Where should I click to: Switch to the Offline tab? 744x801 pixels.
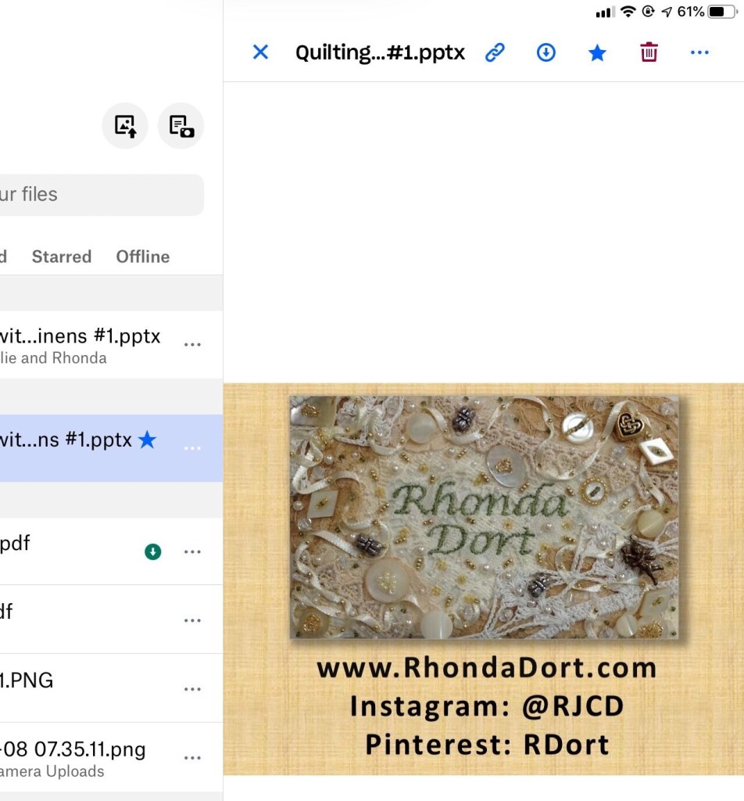tap(143, 257)
